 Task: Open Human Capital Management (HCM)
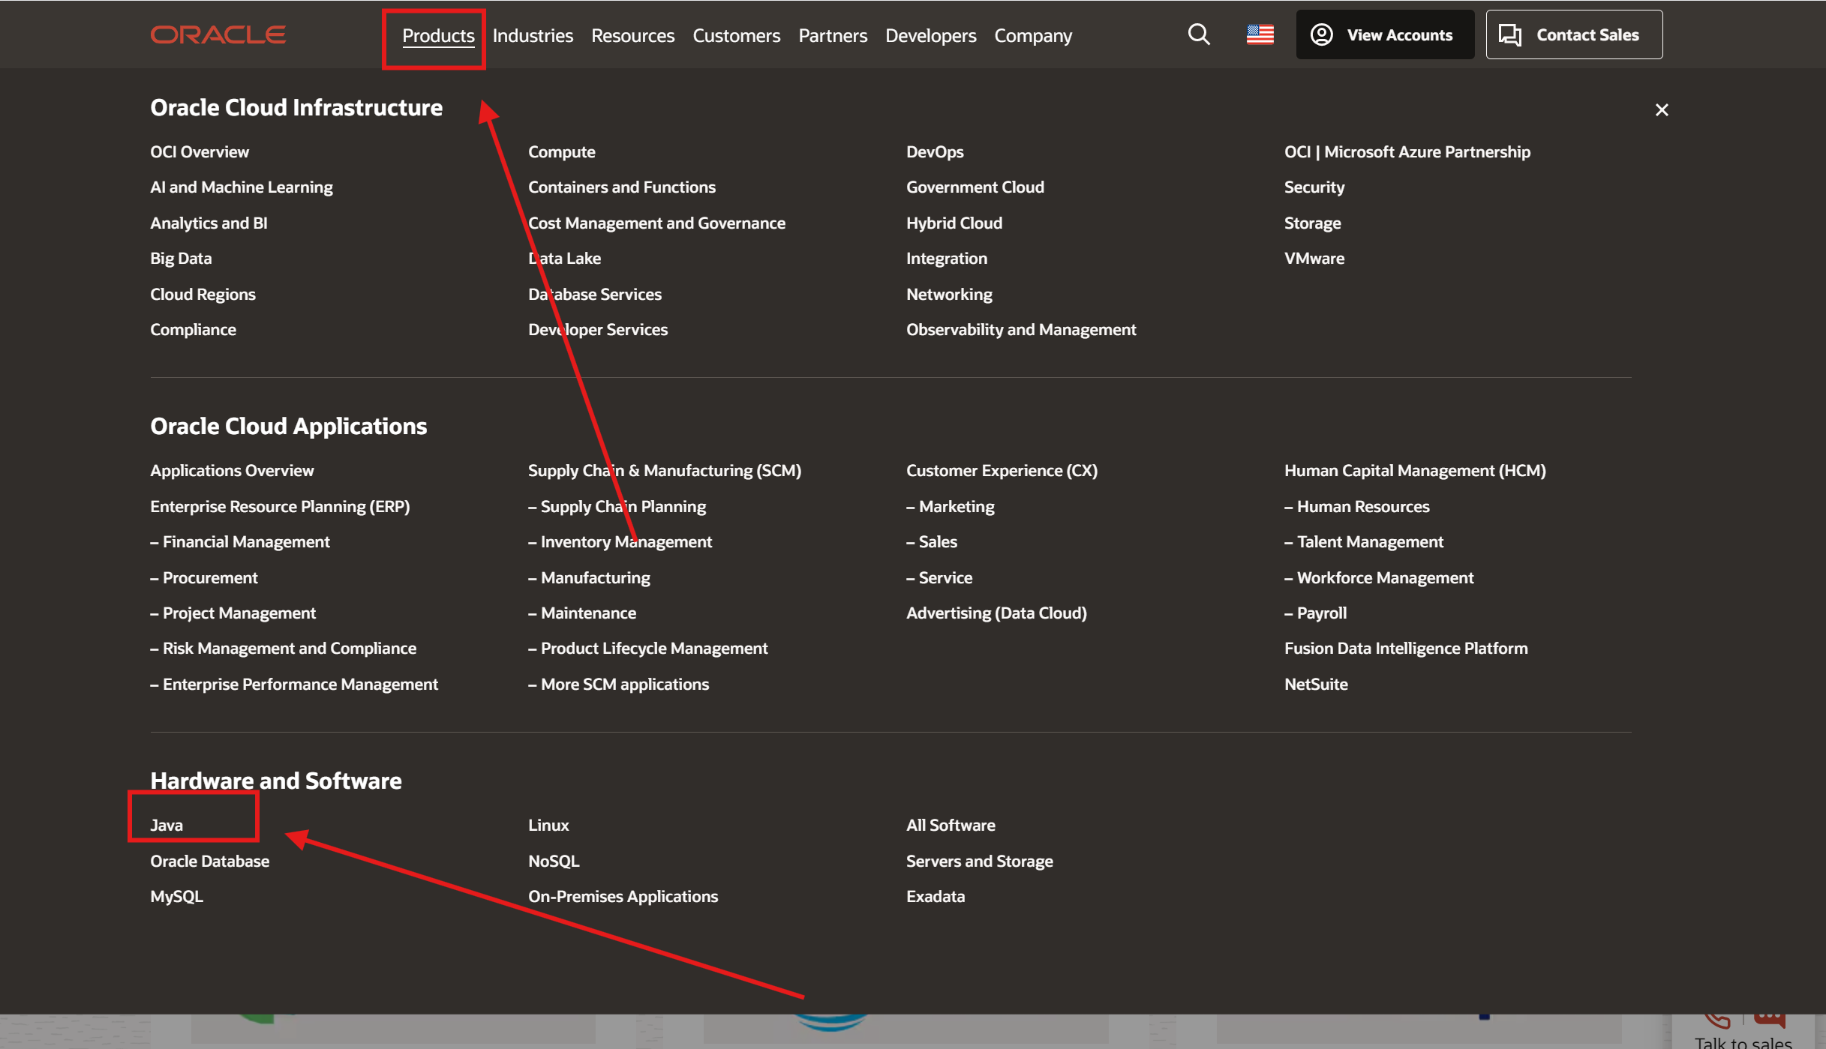[1415, 470]
